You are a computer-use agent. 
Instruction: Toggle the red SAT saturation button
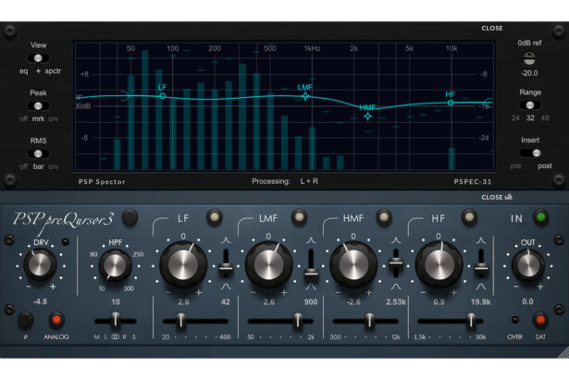[x=540, y=320]
